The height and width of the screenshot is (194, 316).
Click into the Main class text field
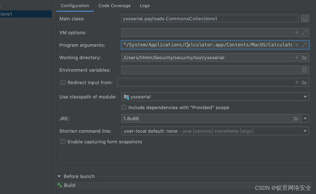[209, 19]
